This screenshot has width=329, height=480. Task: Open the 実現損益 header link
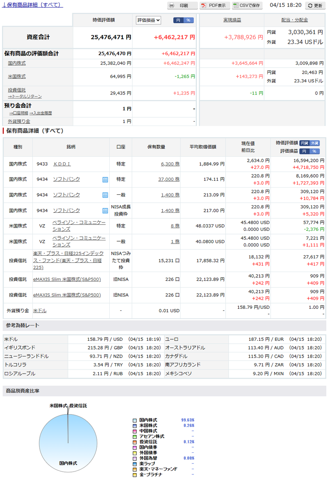232,20
